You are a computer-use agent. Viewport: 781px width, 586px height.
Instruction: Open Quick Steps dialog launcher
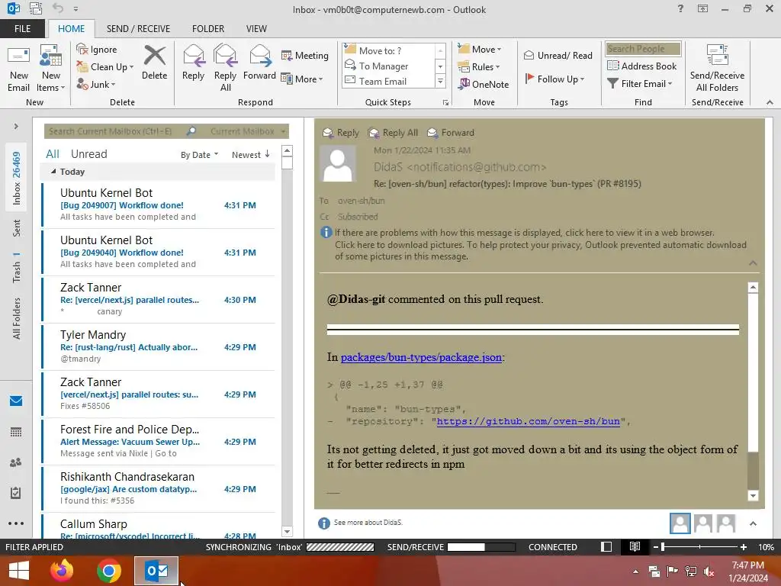[445, 103]
